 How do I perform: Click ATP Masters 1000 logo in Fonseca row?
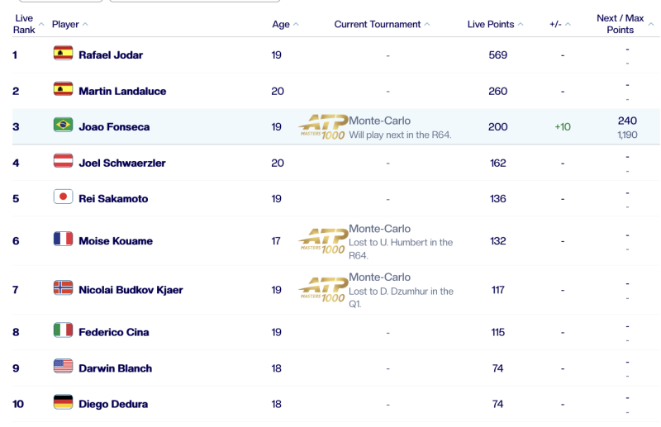(x=323, y=127)
